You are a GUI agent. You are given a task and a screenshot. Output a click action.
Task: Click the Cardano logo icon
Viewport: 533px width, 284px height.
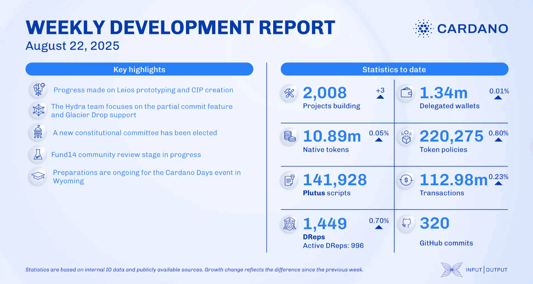click(x=423, y=29)
